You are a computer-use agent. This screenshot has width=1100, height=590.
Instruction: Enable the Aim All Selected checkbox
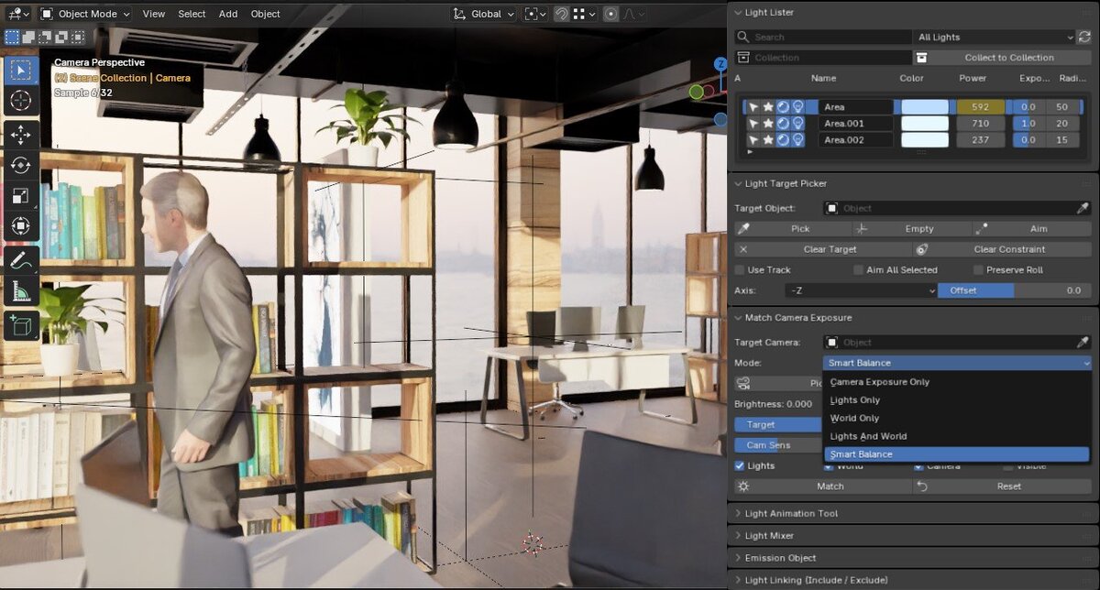point(858,270)
